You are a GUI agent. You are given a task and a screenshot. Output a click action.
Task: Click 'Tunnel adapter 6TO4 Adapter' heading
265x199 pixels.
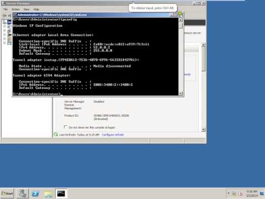tap(41, 75)
